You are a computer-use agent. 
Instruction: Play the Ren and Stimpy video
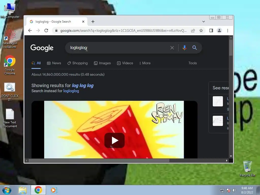[x=115, y=140]
